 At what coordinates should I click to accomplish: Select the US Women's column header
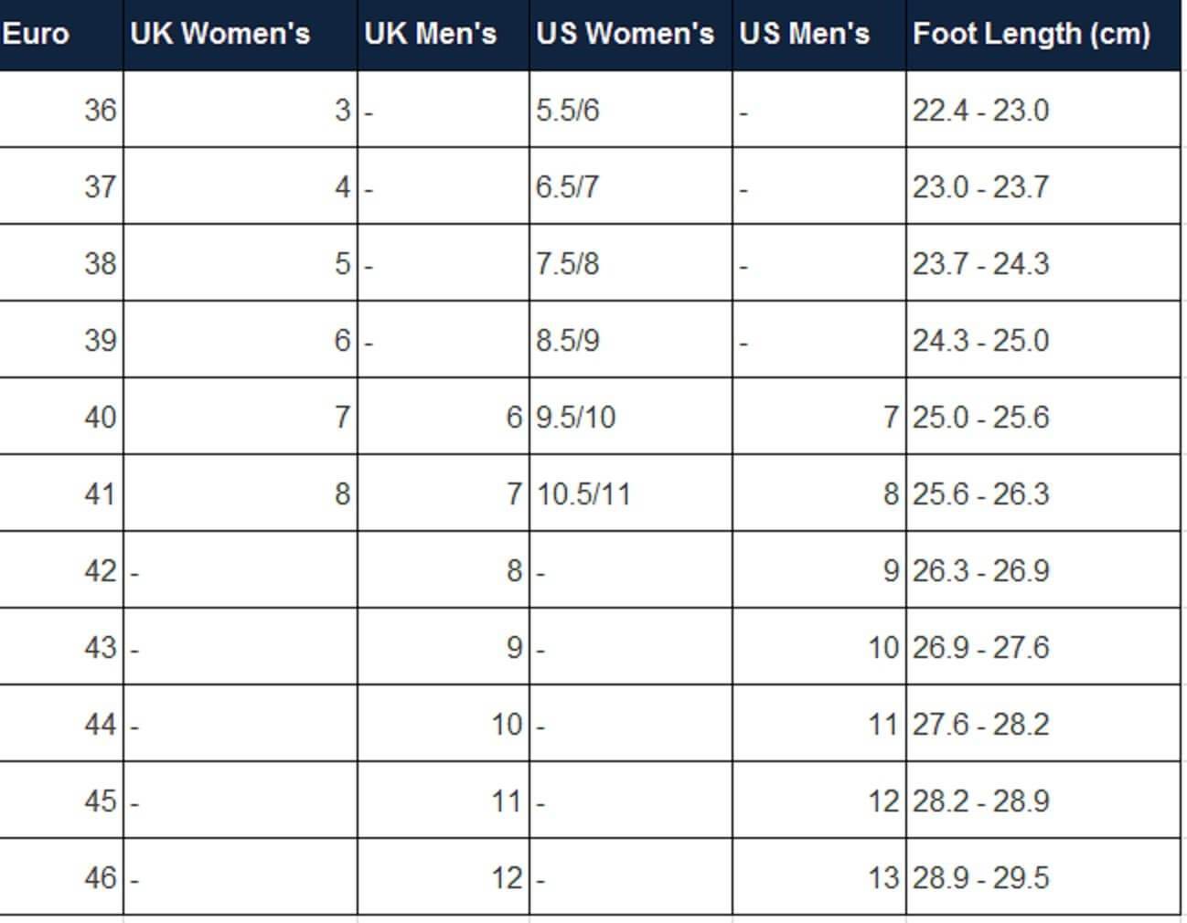625,34
